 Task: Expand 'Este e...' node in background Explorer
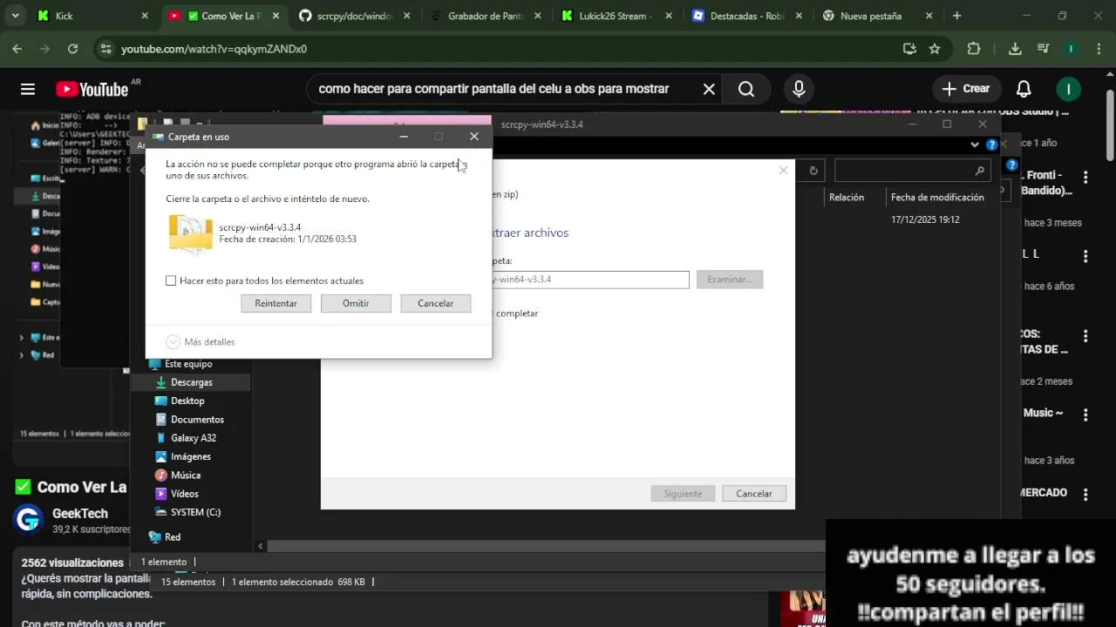click(22, 338)
